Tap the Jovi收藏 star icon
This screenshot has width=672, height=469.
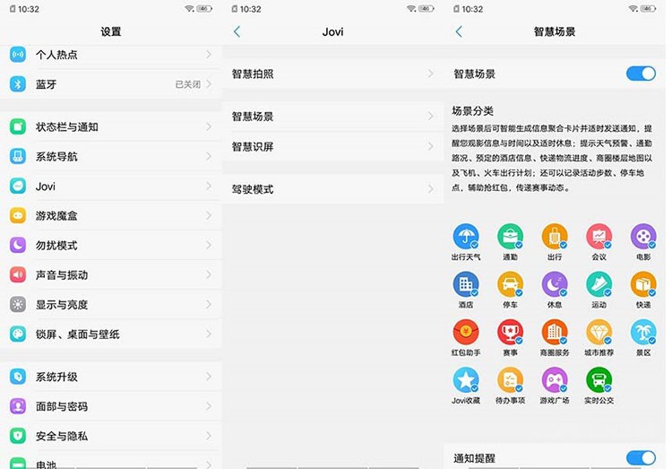click(465, 379)
